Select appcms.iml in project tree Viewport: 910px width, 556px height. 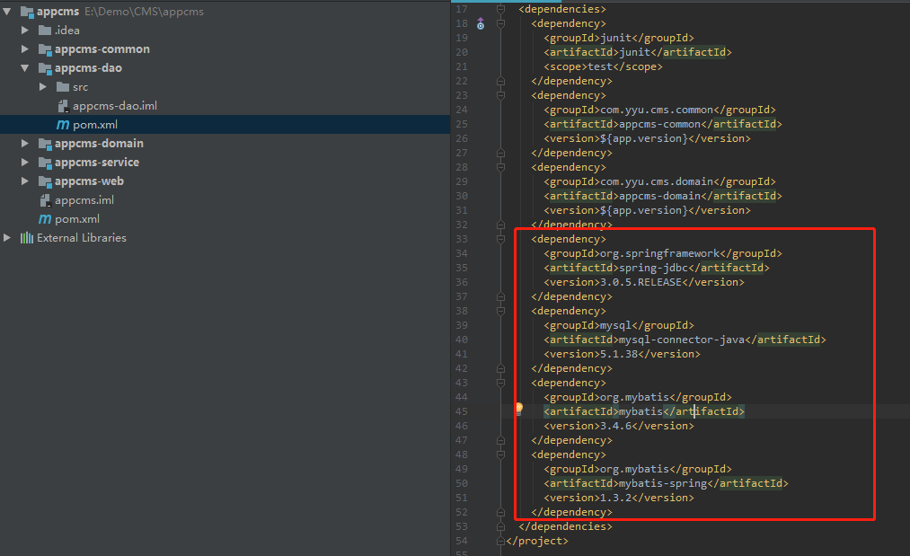84,200
